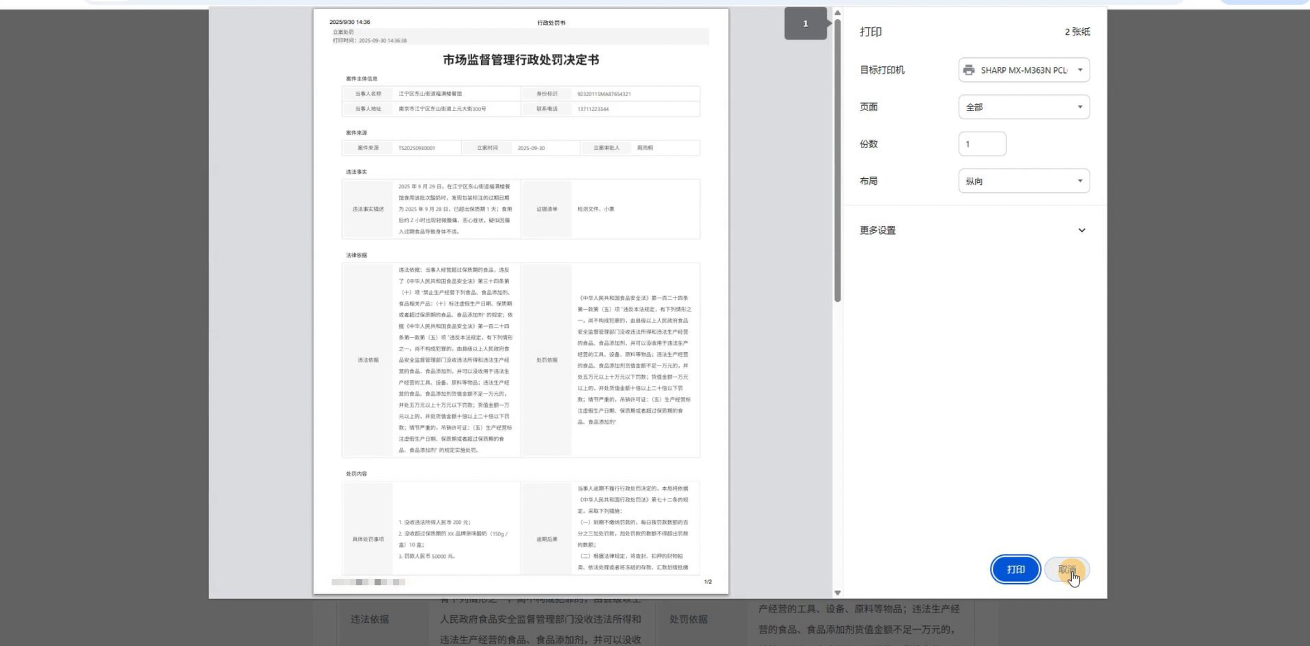Click the 2 张纸 sheet count
The height and width of the screenshot is (646, 1310).
pyautogui.click(x=1077, y=32)
